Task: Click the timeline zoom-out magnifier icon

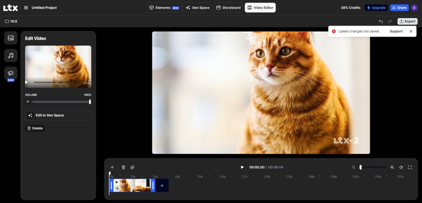Action: coord(353,167)
